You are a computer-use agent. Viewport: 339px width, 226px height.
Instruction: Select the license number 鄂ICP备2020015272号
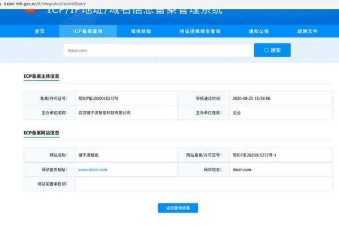tap(98, 98)
